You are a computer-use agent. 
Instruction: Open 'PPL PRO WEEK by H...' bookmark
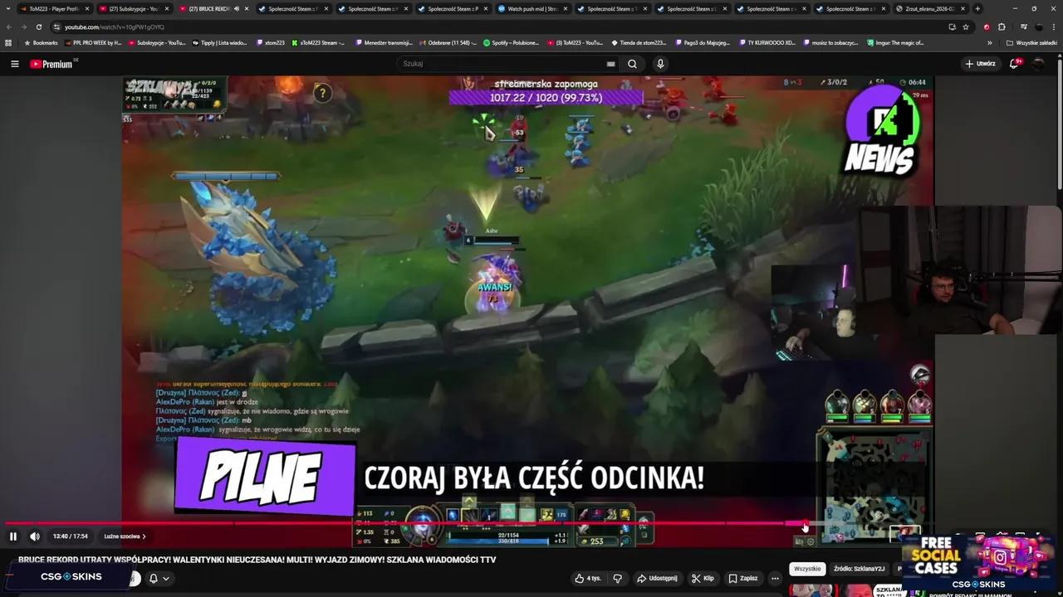click(92, 42)
